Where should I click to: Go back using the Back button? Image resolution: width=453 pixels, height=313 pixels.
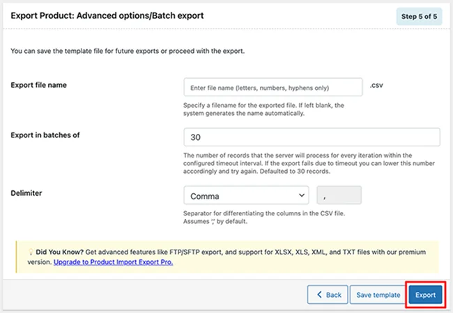[327, 295]
